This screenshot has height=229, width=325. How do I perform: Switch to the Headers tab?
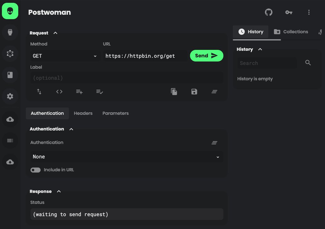click(x=83, y=113)
